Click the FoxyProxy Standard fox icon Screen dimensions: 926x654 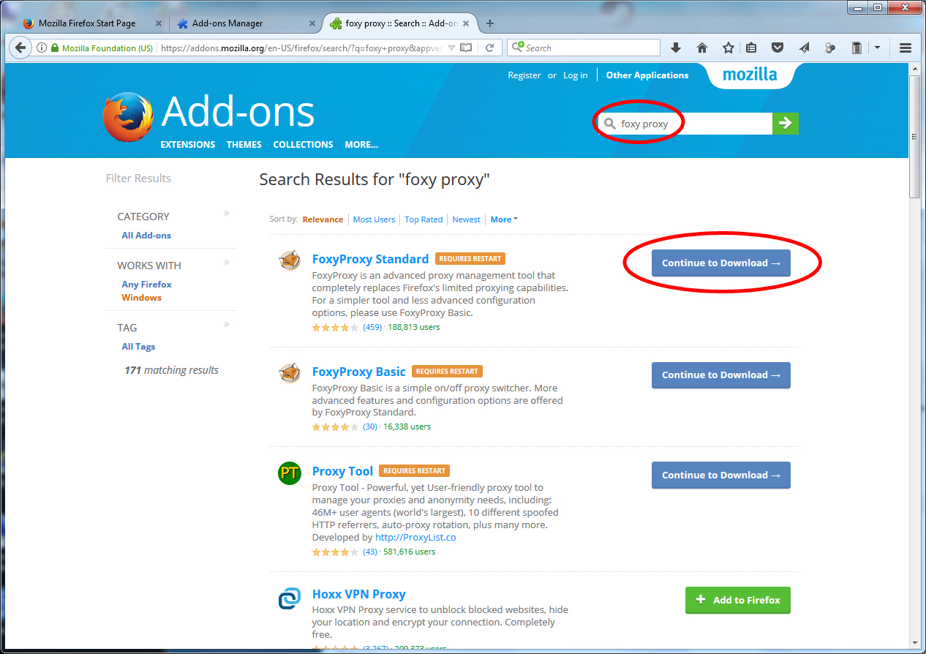pos(290,260)
